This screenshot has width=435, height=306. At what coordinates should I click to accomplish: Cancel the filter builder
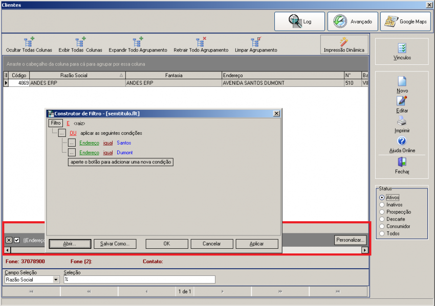coord(212,244)
